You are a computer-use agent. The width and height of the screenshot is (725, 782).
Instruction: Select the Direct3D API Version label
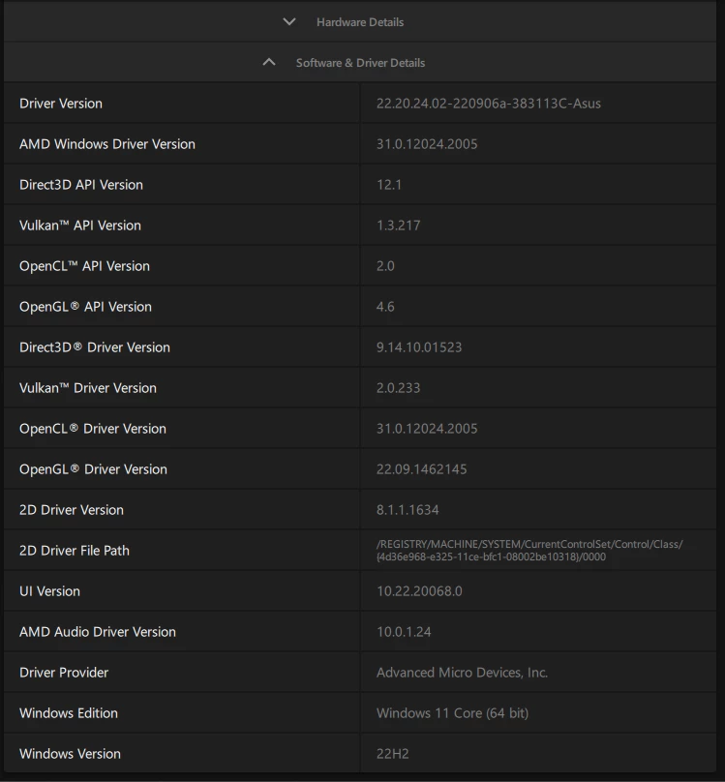click(81, 185)
